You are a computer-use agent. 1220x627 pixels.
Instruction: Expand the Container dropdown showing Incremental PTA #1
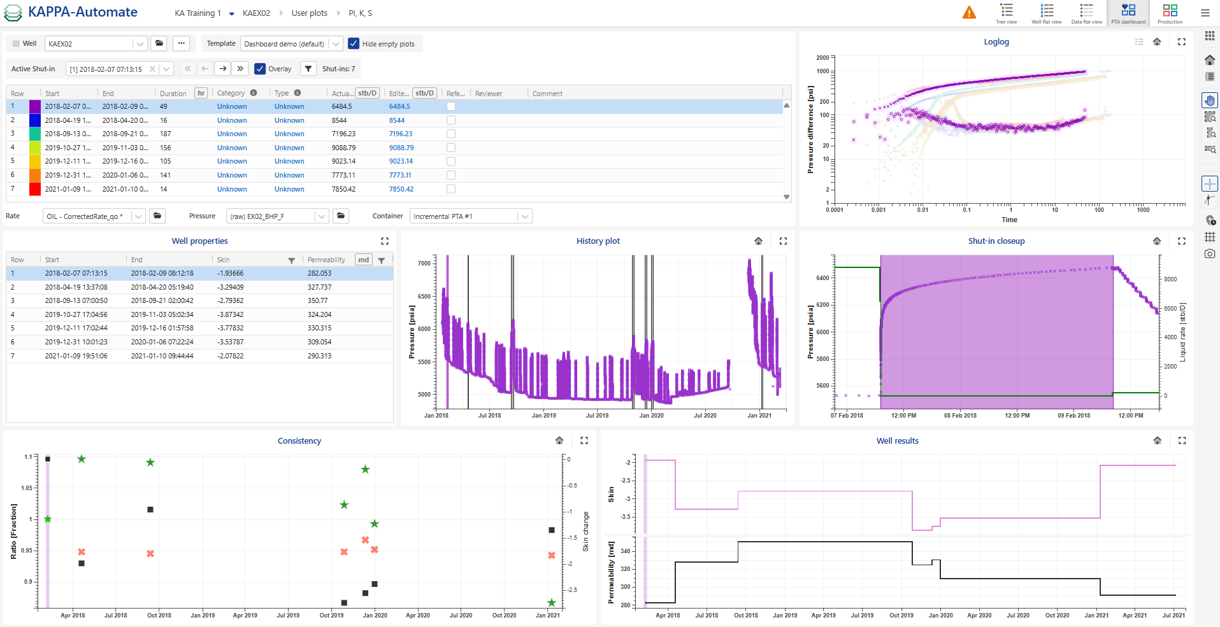click(524, 216)
